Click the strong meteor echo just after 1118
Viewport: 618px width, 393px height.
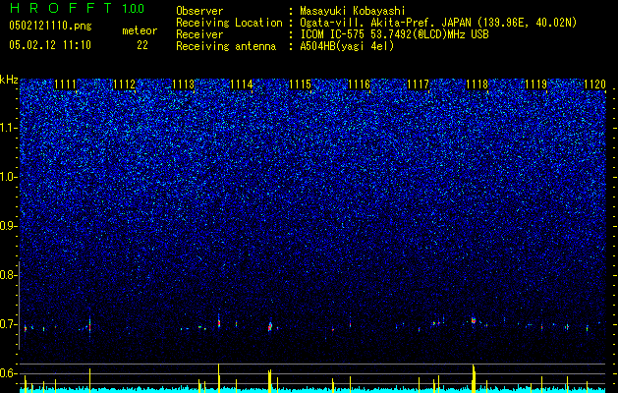coord(474,320)
